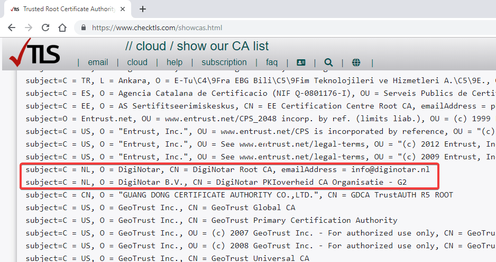
Task: Open the faq menu item
Action: (x=271, y=62)
